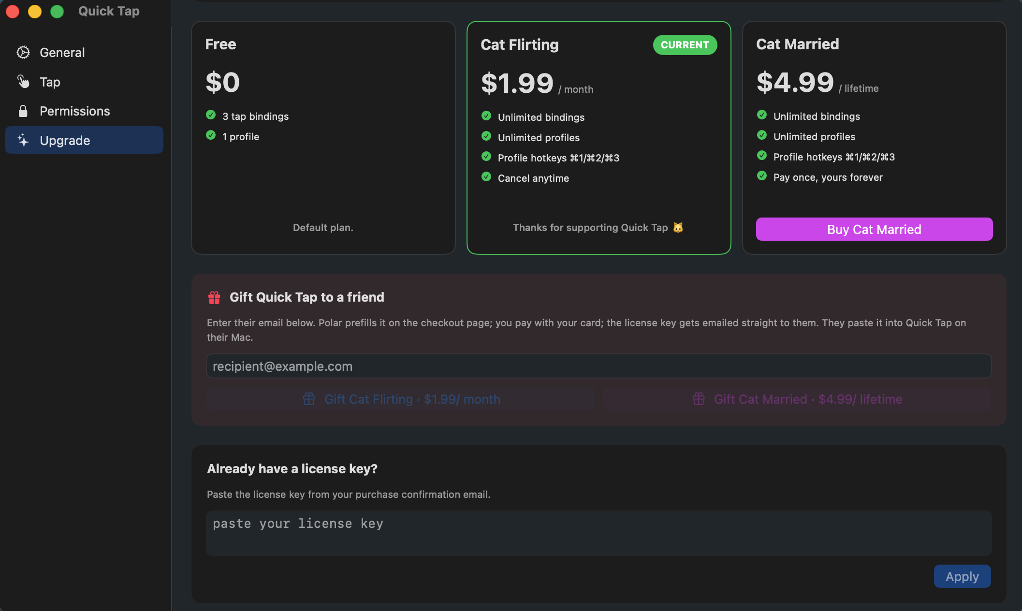Click the '$1.99' price
This screenshot has height=611, width=1022.
point(517,83)
